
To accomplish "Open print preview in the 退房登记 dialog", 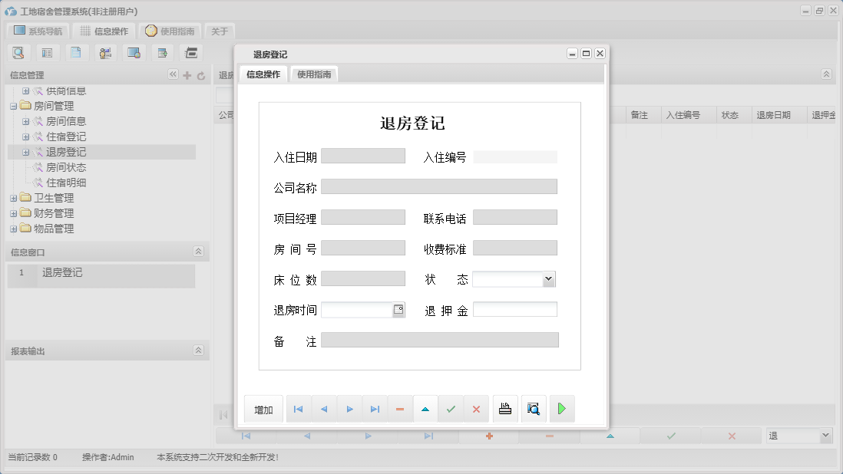I will [533, 409].
